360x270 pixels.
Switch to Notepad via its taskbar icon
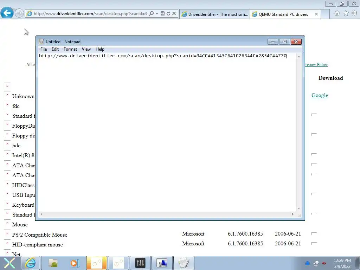pos(184,263)
